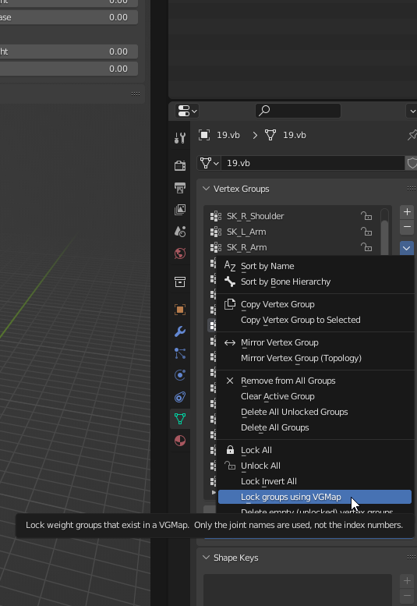Open the Output properties tab
The height and width of the screenshot is (606, 417).
pos(180,188)
